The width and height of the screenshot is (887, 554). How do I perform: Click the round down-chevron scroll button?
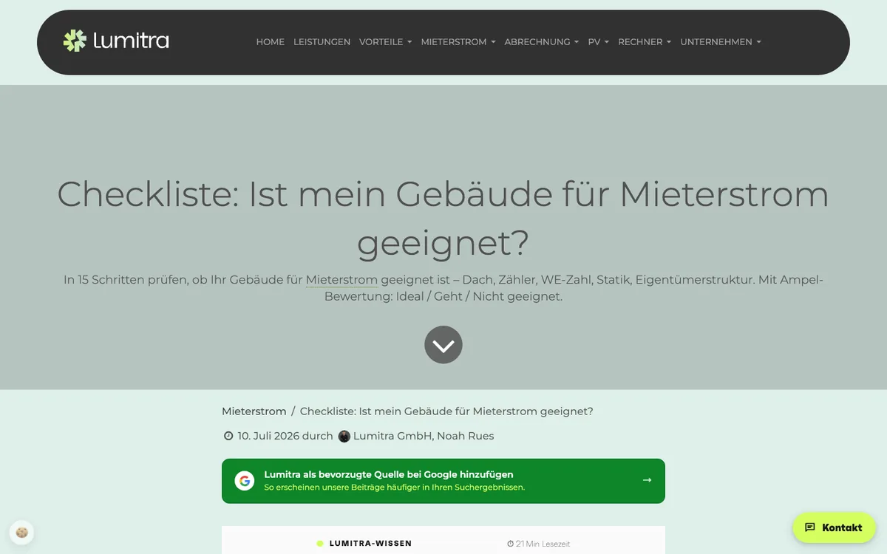[443, 345]
